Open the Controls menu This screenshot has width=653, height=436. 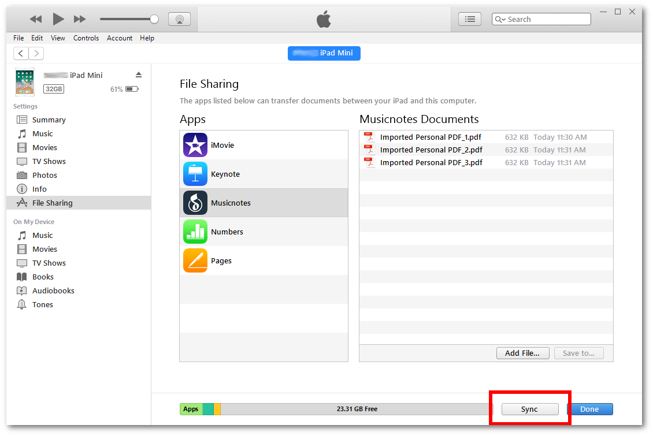[x=86, y=38]
